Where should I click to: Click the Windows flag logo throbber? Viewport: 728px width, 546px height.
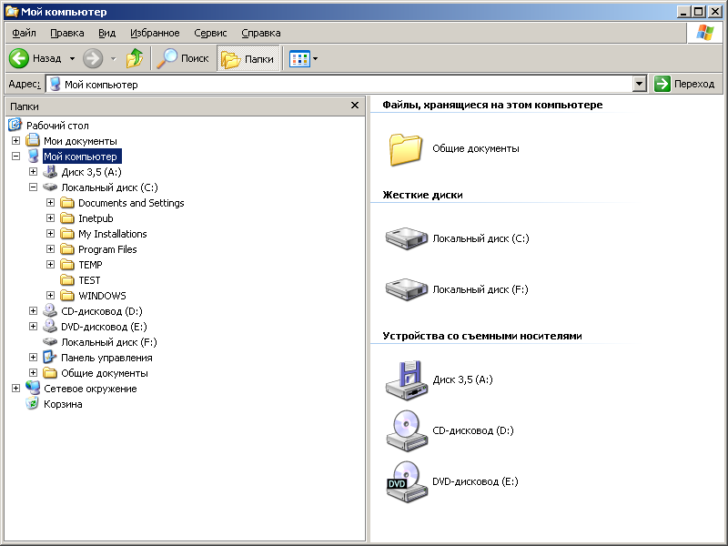704,33
